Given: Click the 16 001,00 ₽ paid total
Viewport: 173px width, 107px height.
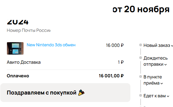Looking at the screenshot, I should pos(111,76).
